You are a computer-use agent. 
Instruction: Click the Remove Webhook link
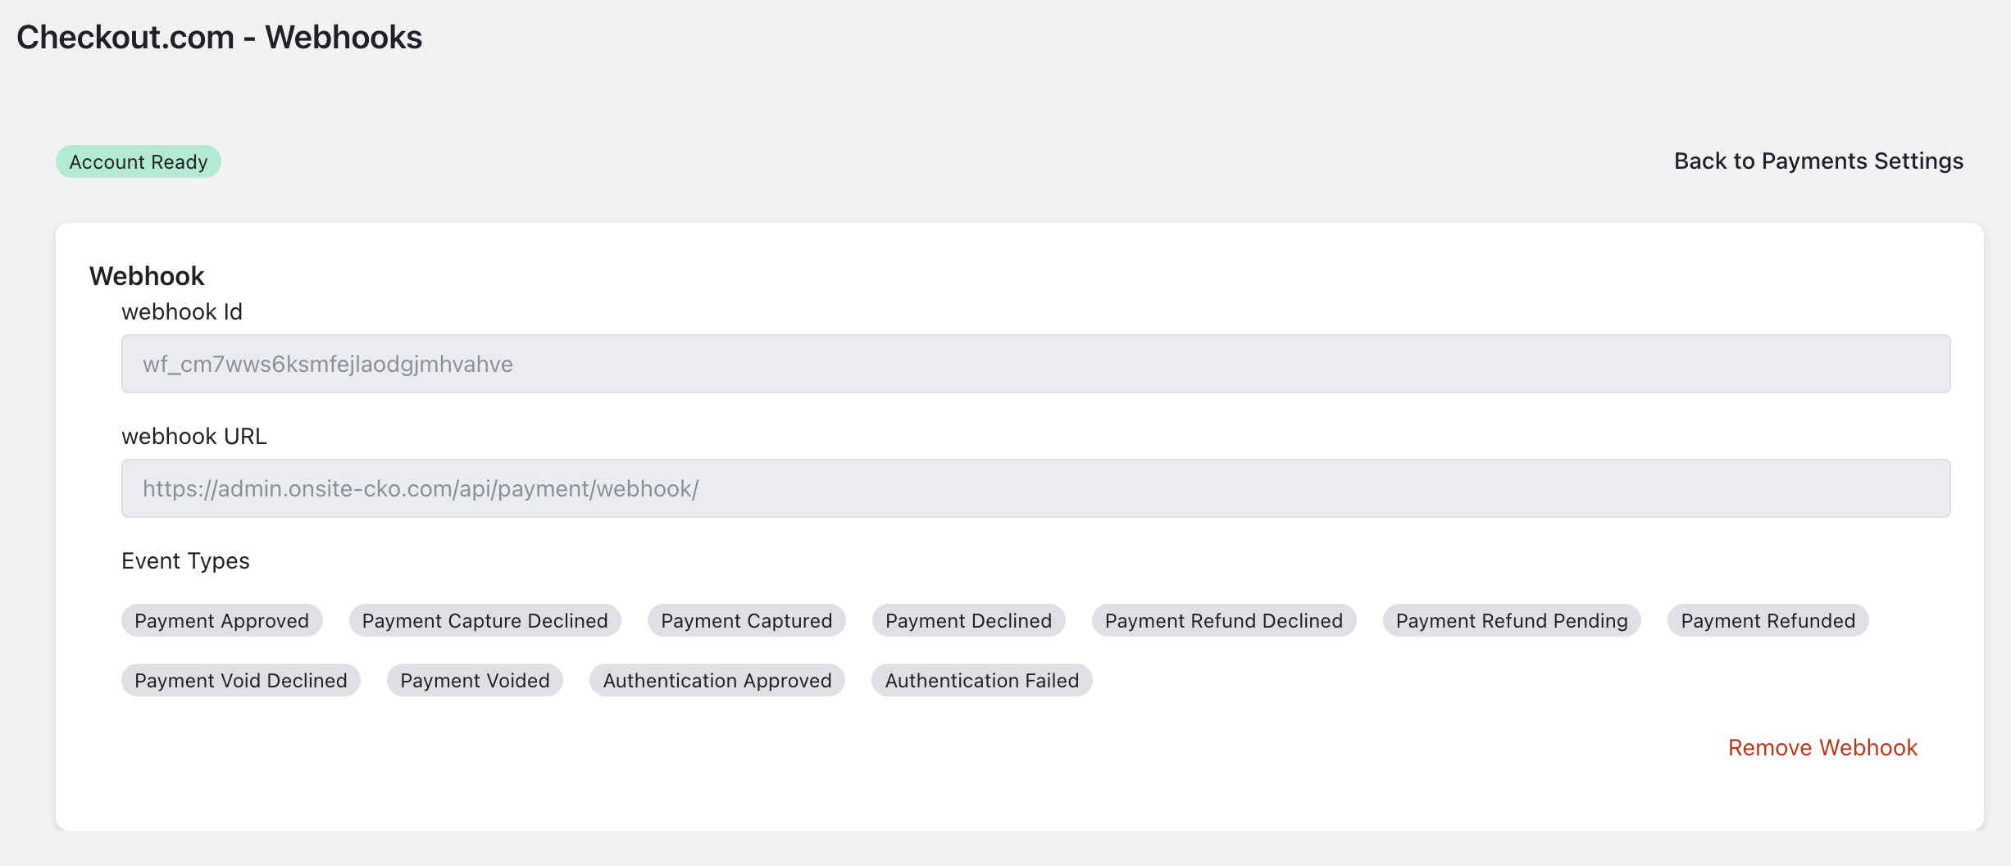click(1822, 747)
